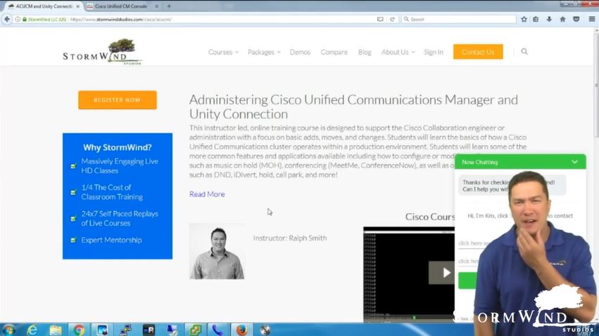Click the search magnifier icon in site header

(524, 51)
